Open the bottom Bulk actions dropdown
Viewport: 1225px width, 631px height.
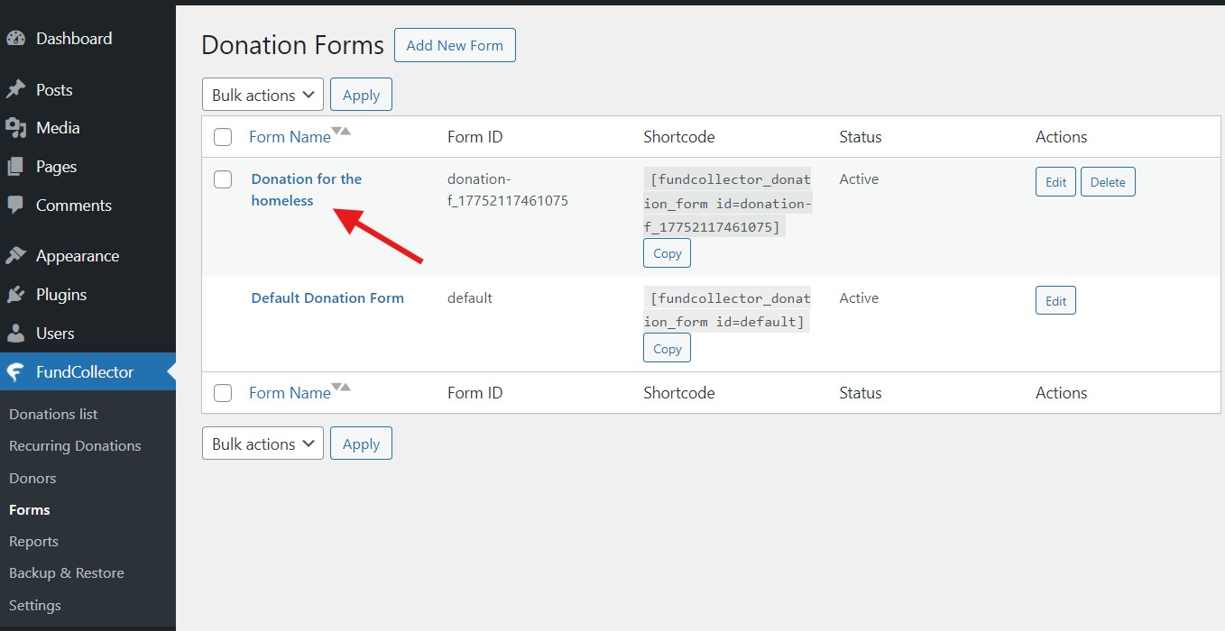(x=262, y=443)
